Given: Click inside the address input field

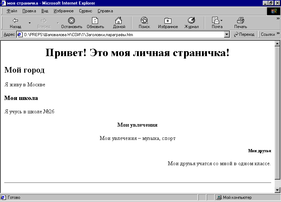Looking at the screenshot, I should click(x=124, y=34).
